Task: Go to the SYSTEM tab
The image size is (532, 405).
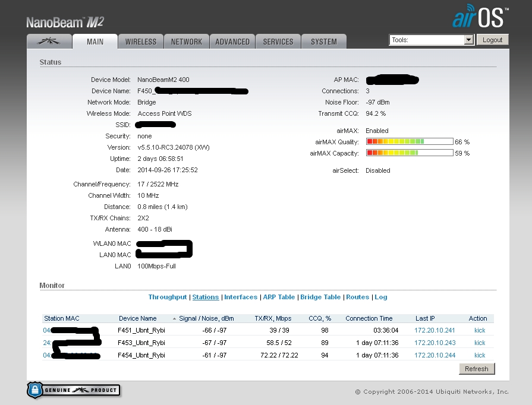Action: 324,42
